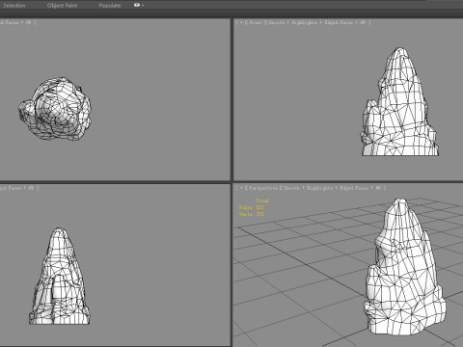Click the plus menu of Front viewport
Image resolution: width=463 pixels, height=347 pixels.
click(x=241, y=22)
